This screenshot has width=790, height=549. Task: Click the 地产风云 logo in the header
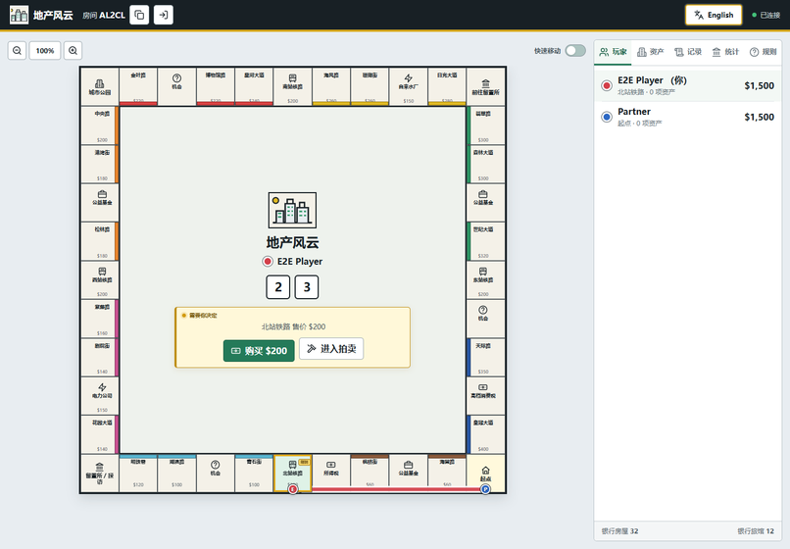20,15
